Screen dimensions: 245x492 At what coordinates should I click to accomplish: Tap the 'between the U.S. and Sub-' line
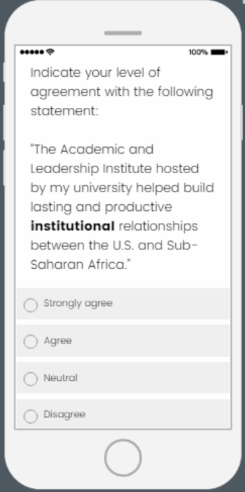click(114, 245)
